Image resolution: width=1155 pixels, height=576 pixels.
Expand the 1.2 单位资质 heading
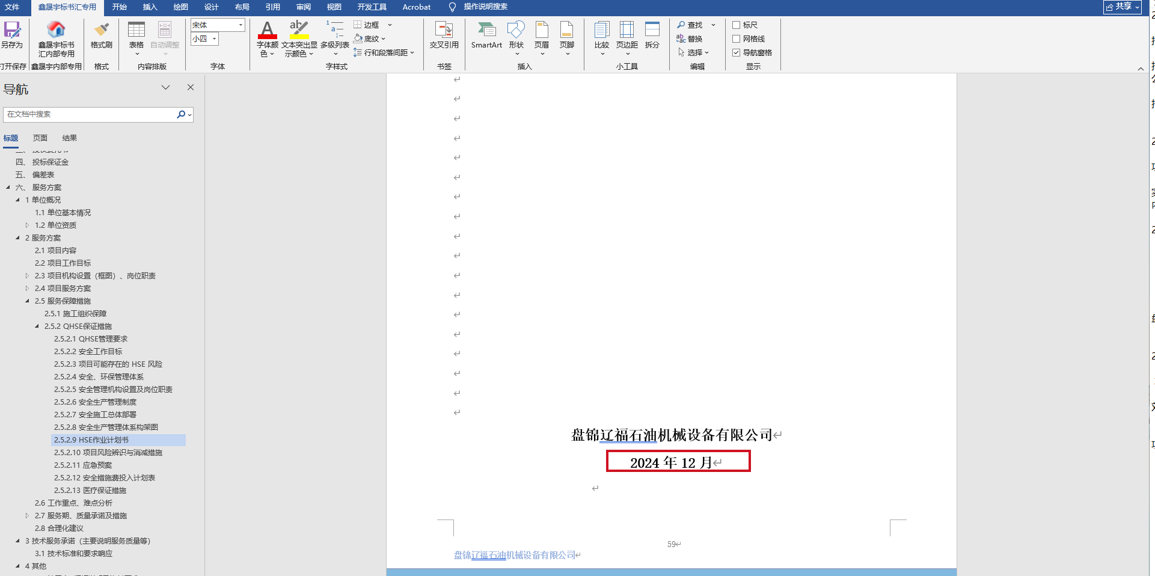pyautogui.click(x=27, y=225)
